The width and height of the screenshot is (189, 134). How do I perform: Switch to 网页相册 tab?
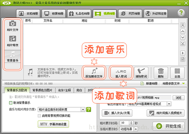tap(130, 14)
